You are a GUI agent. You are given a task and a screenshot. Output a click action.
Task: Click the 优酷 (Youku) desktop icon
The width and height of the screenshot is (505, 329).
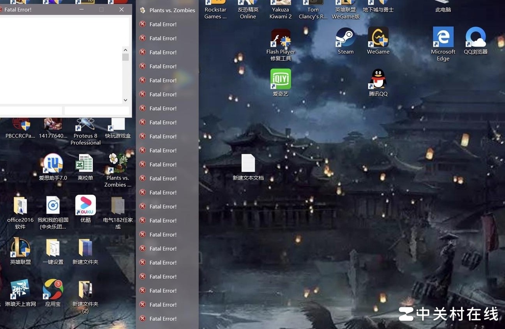(85, 206)
